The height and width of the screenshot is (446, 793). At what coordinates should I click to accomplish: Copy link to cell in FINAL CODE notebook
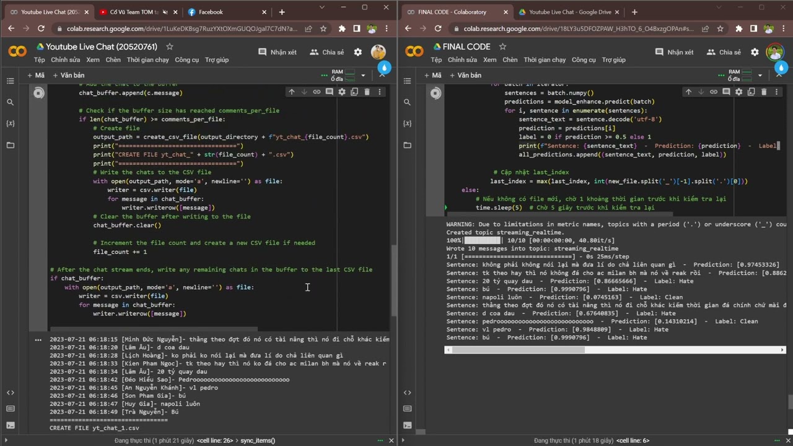coord(714,92)
